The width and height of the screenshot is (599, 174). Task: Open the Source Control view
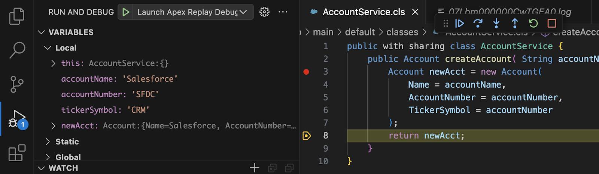[x=17, y=84]
